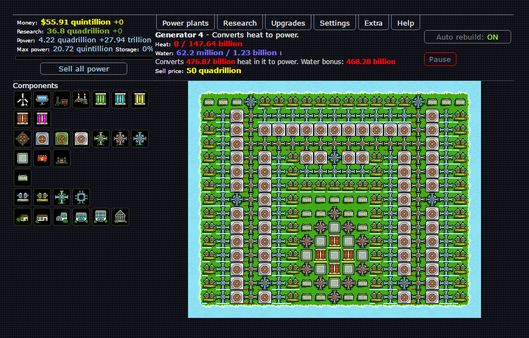This screenshot has height=338, width=529.
Task: Select the two-level office building component
Action: pos(62,217)
